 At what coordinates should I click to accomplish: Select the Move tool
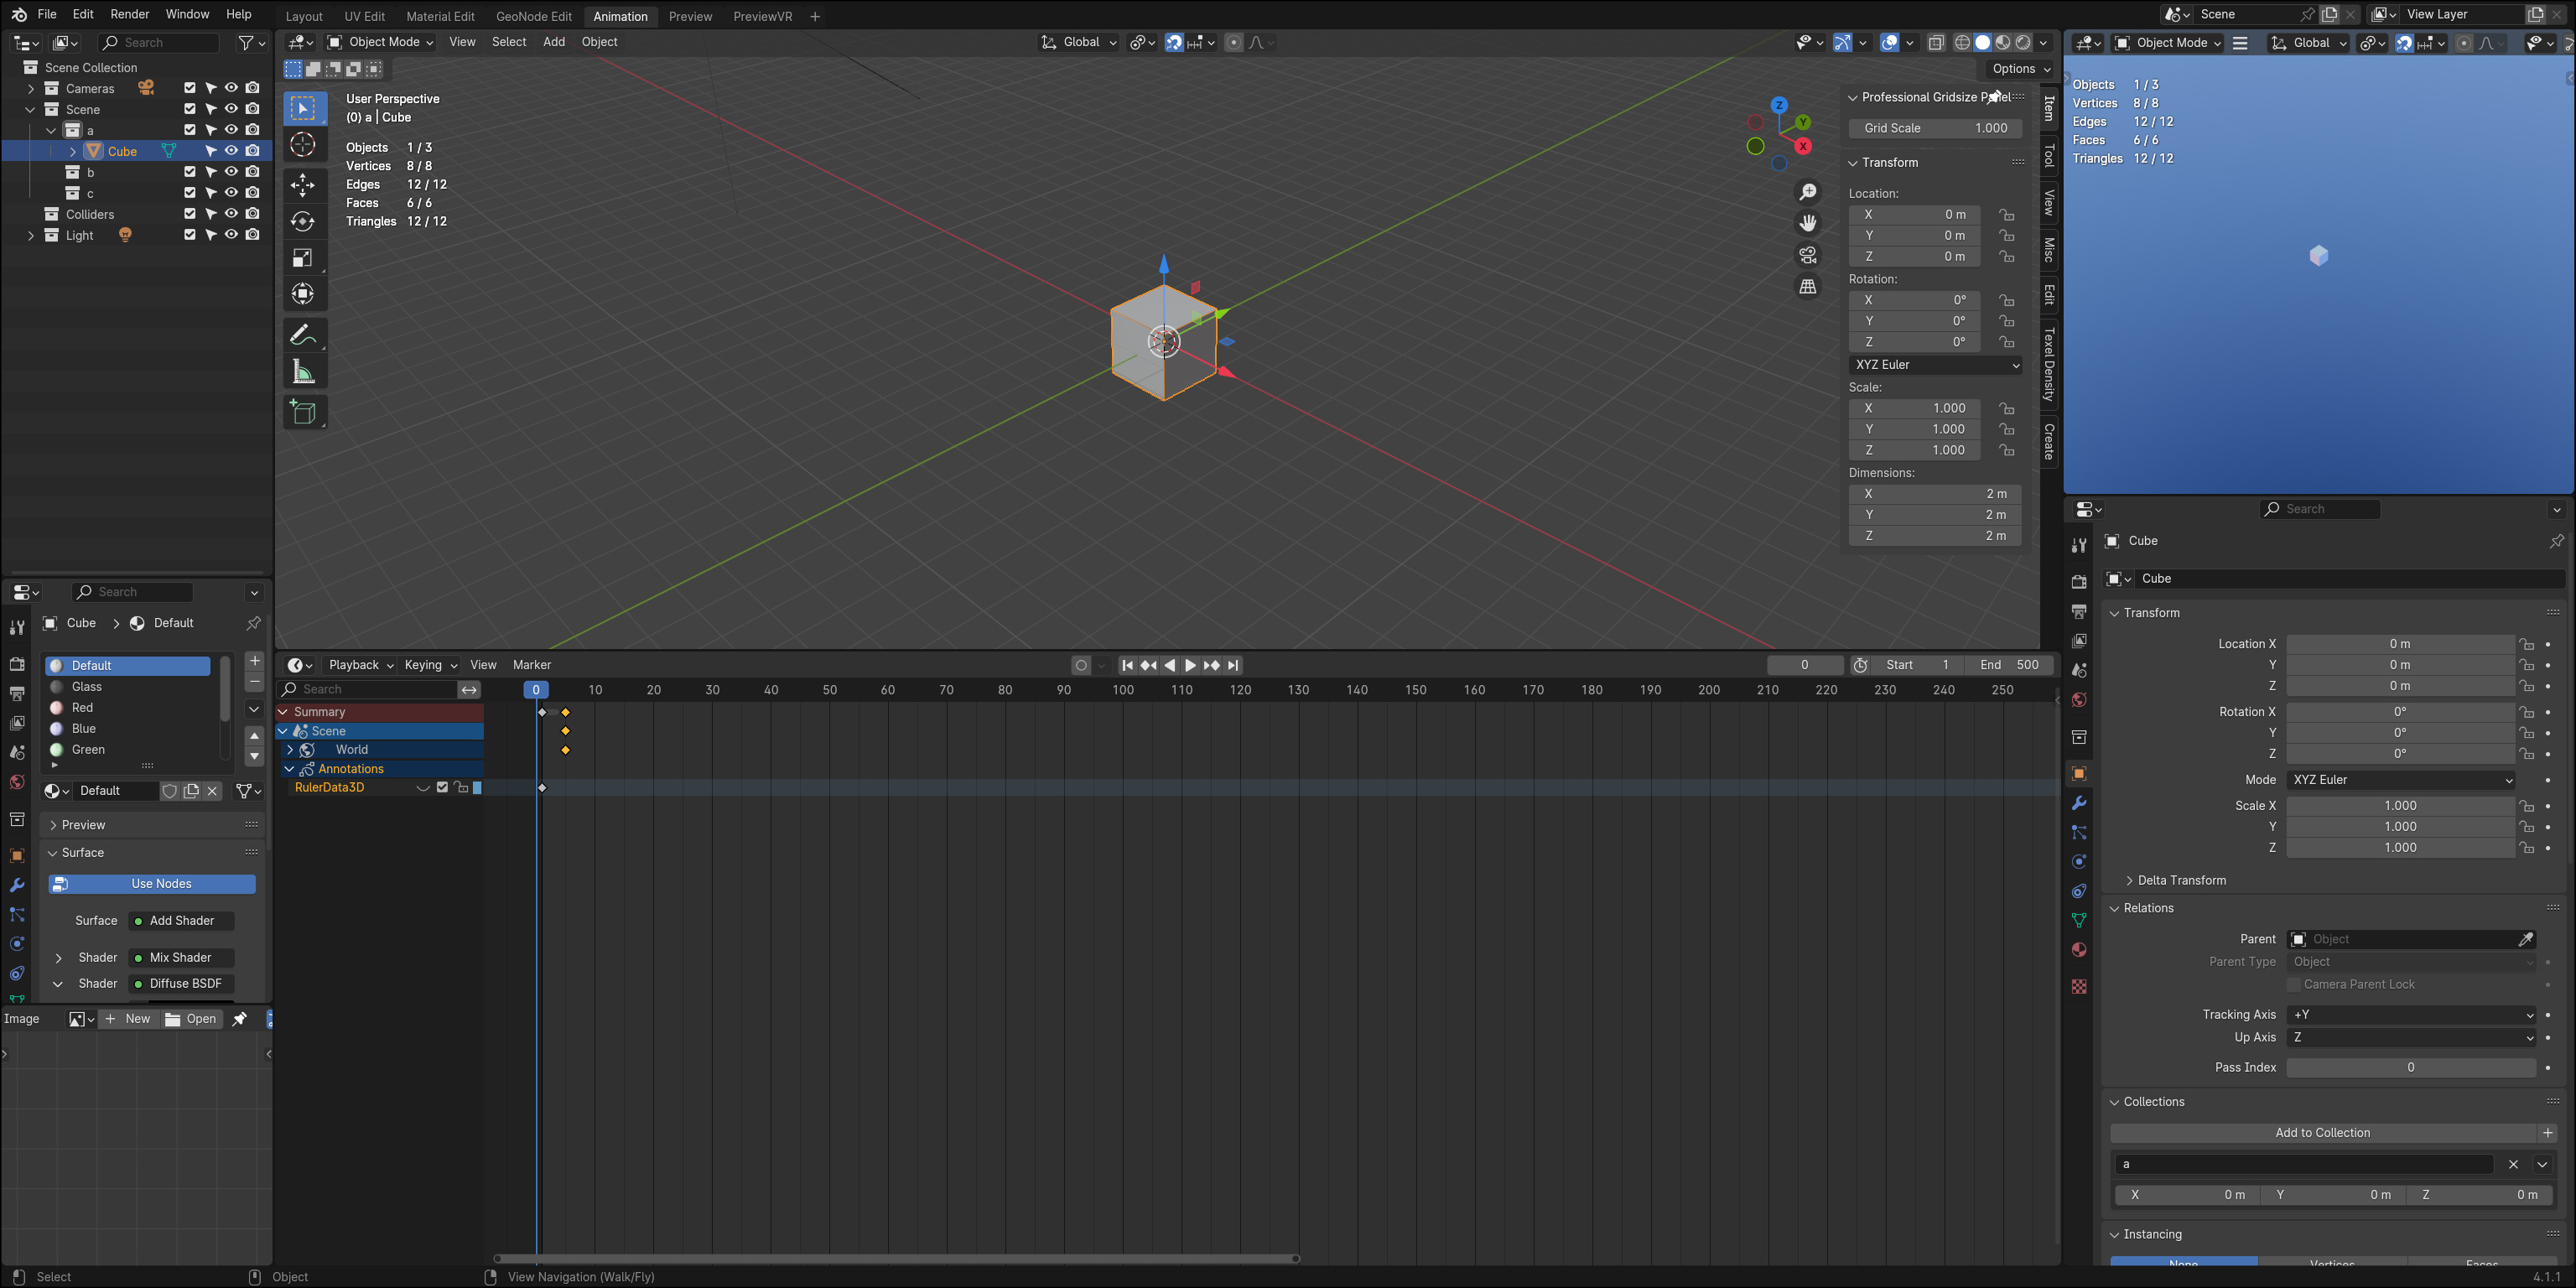point(302,184)
